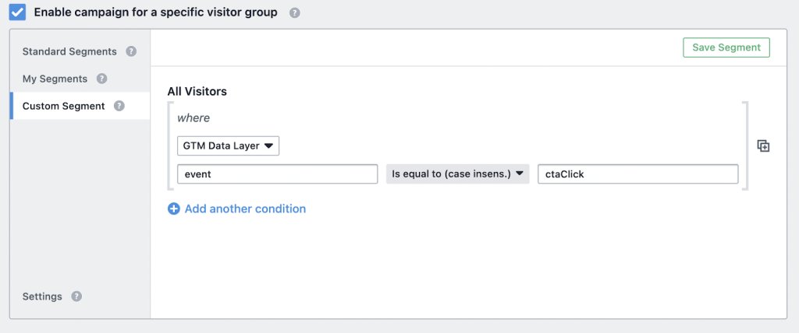Click help icon next to My Segments
The height and width of the screenshot is (333, 799).
[x=101, y=79]
